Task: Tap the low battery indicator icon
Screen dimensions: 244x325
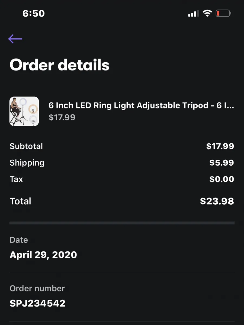Action: pos(223,14)
